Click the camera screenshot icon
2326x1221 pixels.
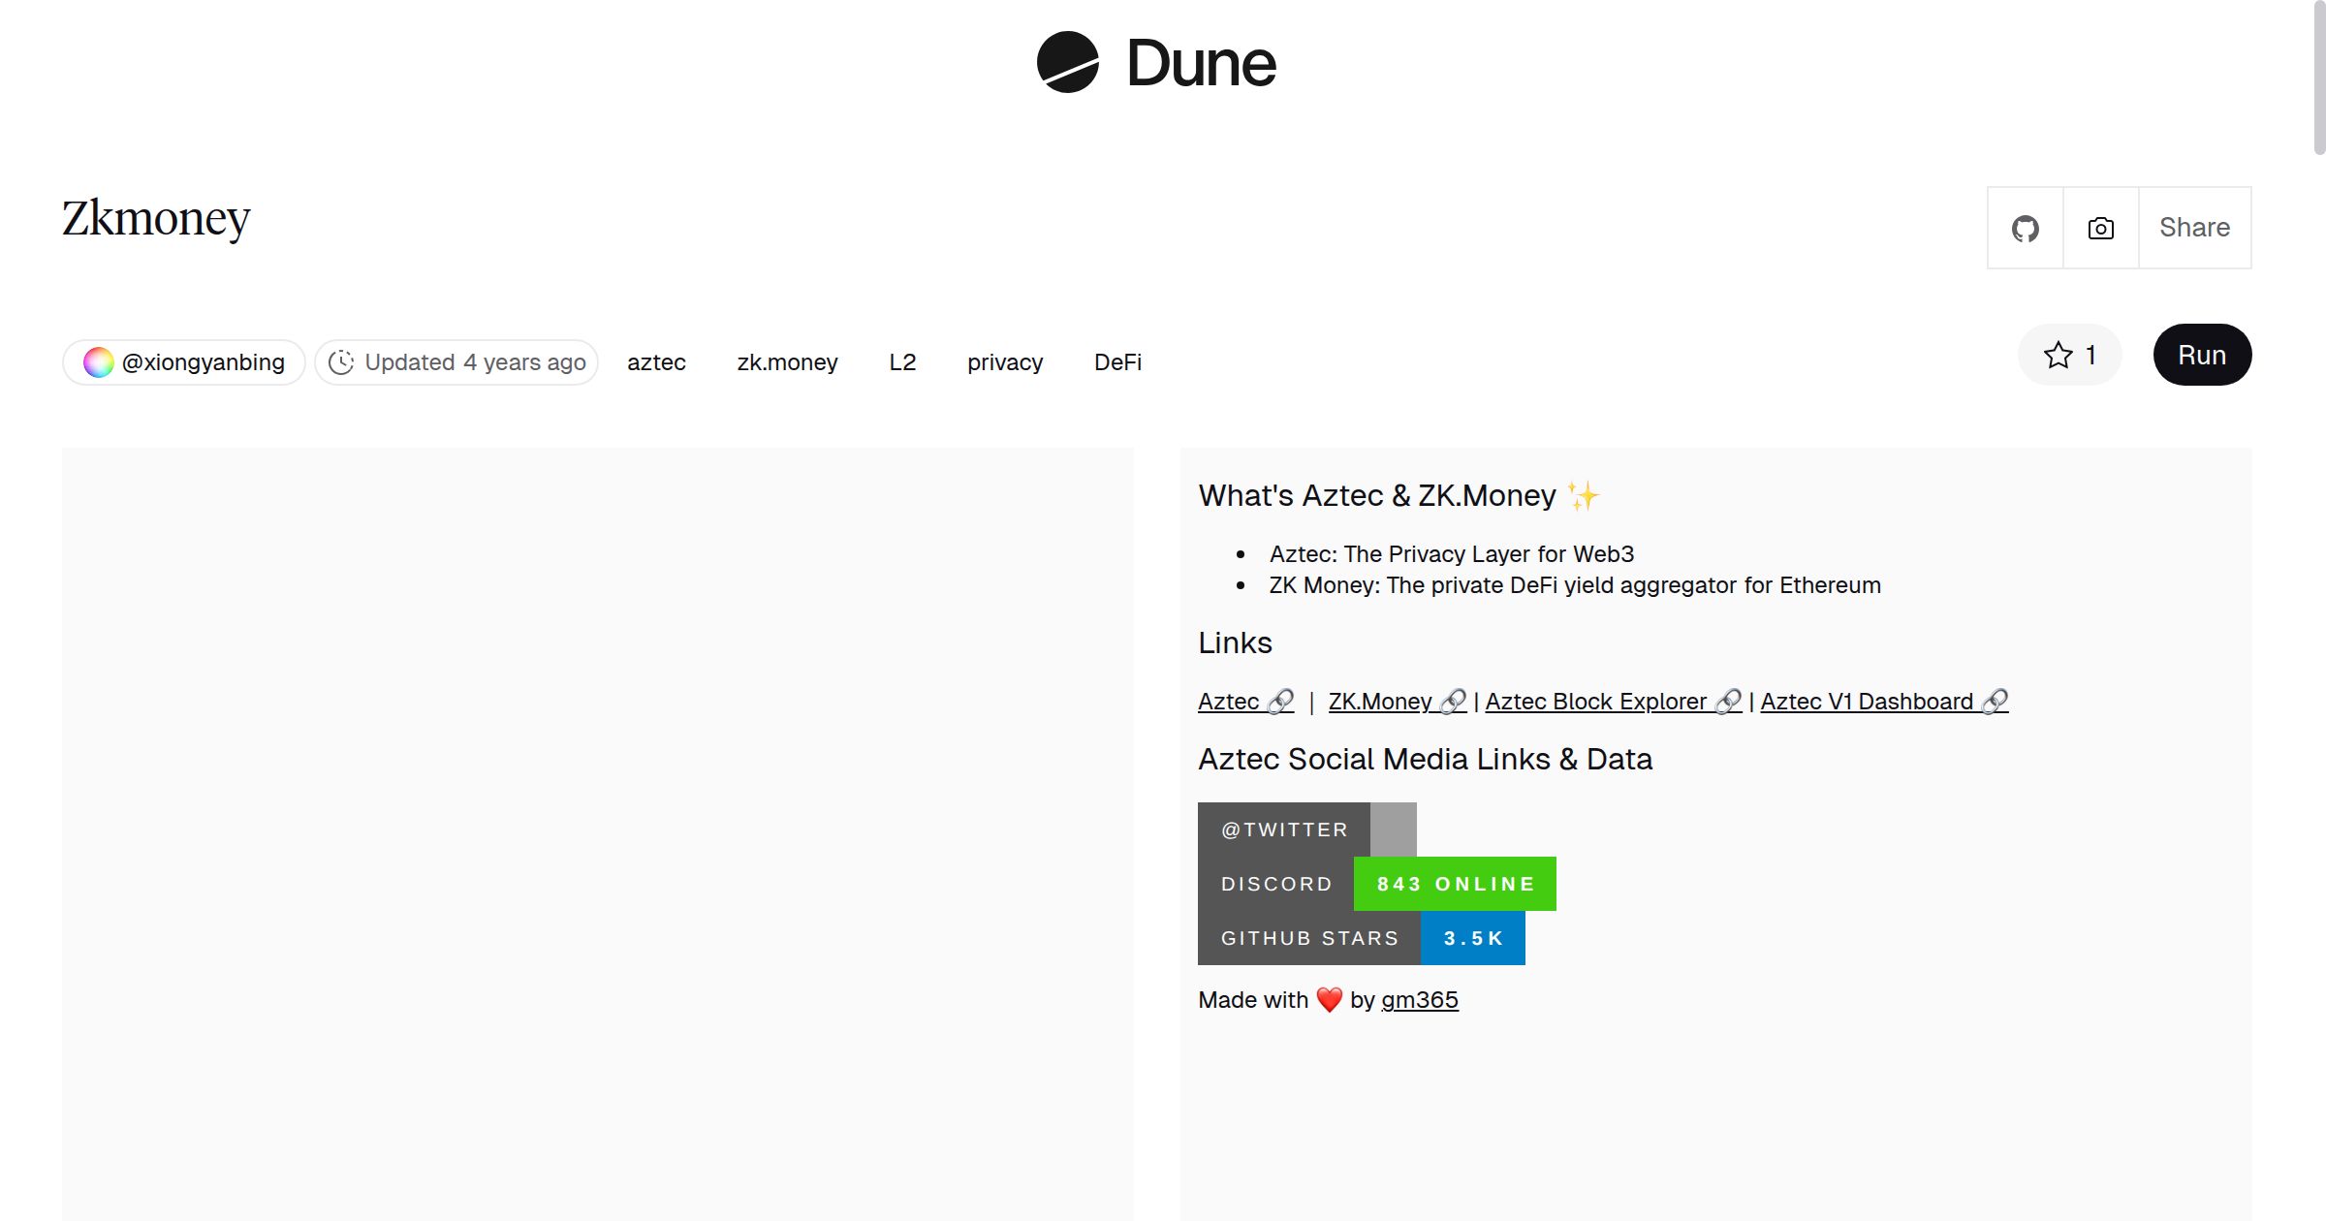coord(2099,228)
